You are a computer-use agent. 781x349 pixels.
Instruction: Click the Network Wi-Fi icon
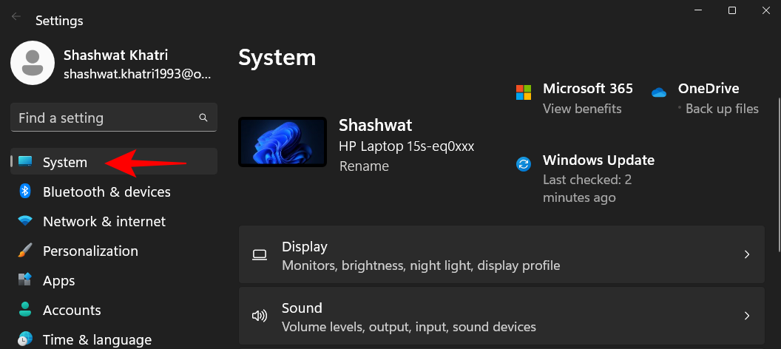(x=25, y=221)
